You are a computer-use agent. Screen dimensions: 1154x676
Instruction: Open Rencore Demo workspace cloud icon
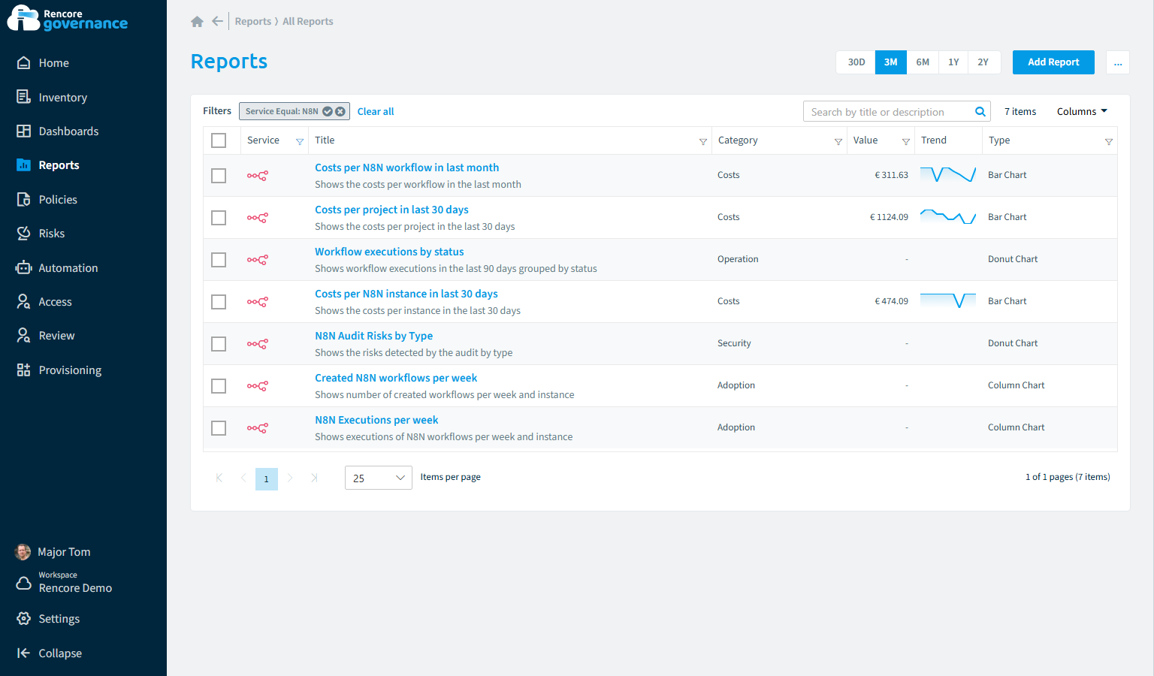click(x=24, y=583)
